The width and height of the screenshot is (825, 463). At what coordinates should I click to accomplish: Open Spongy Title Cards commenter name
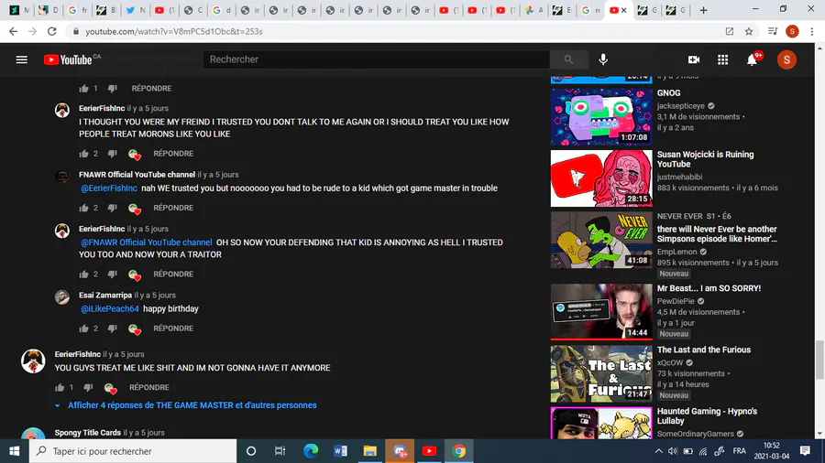pyautogui.click(x=88, y=433)
